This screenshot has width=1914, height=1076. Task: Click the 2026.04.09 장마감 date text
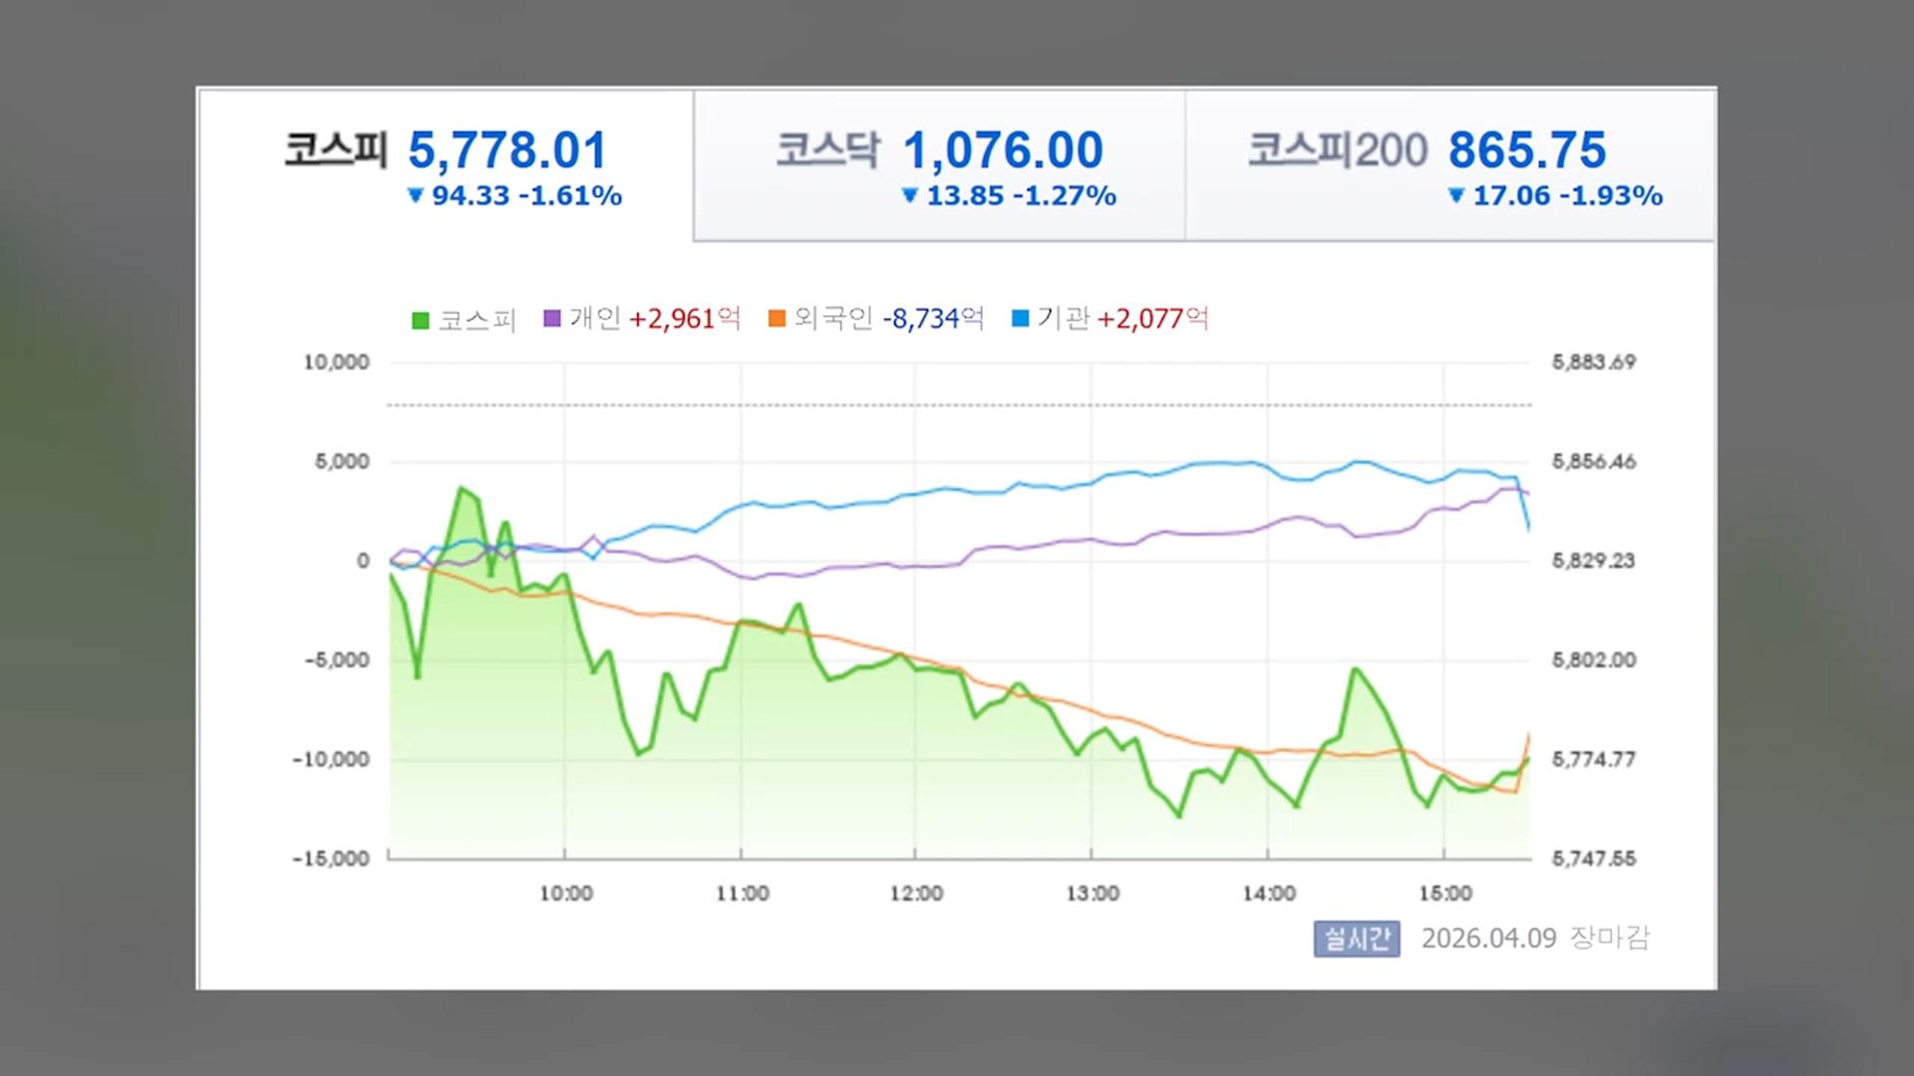(1535, 939)
